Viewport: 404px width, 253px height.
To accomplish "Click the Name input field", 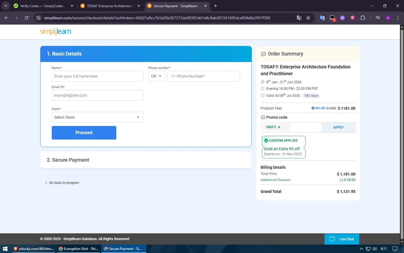I will [97, 76].
